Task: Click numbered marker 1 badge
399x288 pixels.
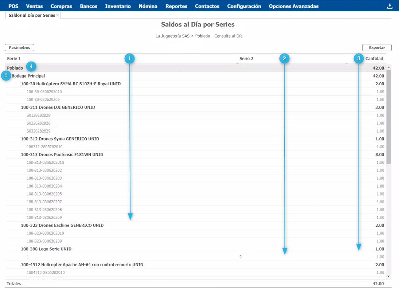Action: point(129,58)
